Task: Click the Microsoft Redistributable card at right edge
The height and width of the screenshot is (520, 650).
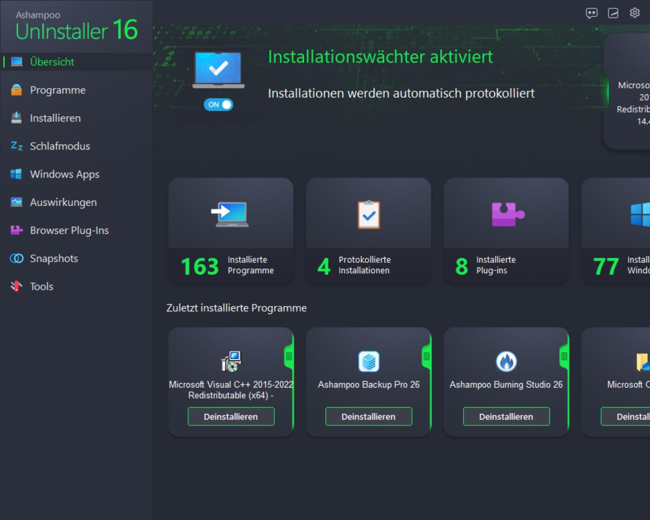Action: [x=627, y=91]
